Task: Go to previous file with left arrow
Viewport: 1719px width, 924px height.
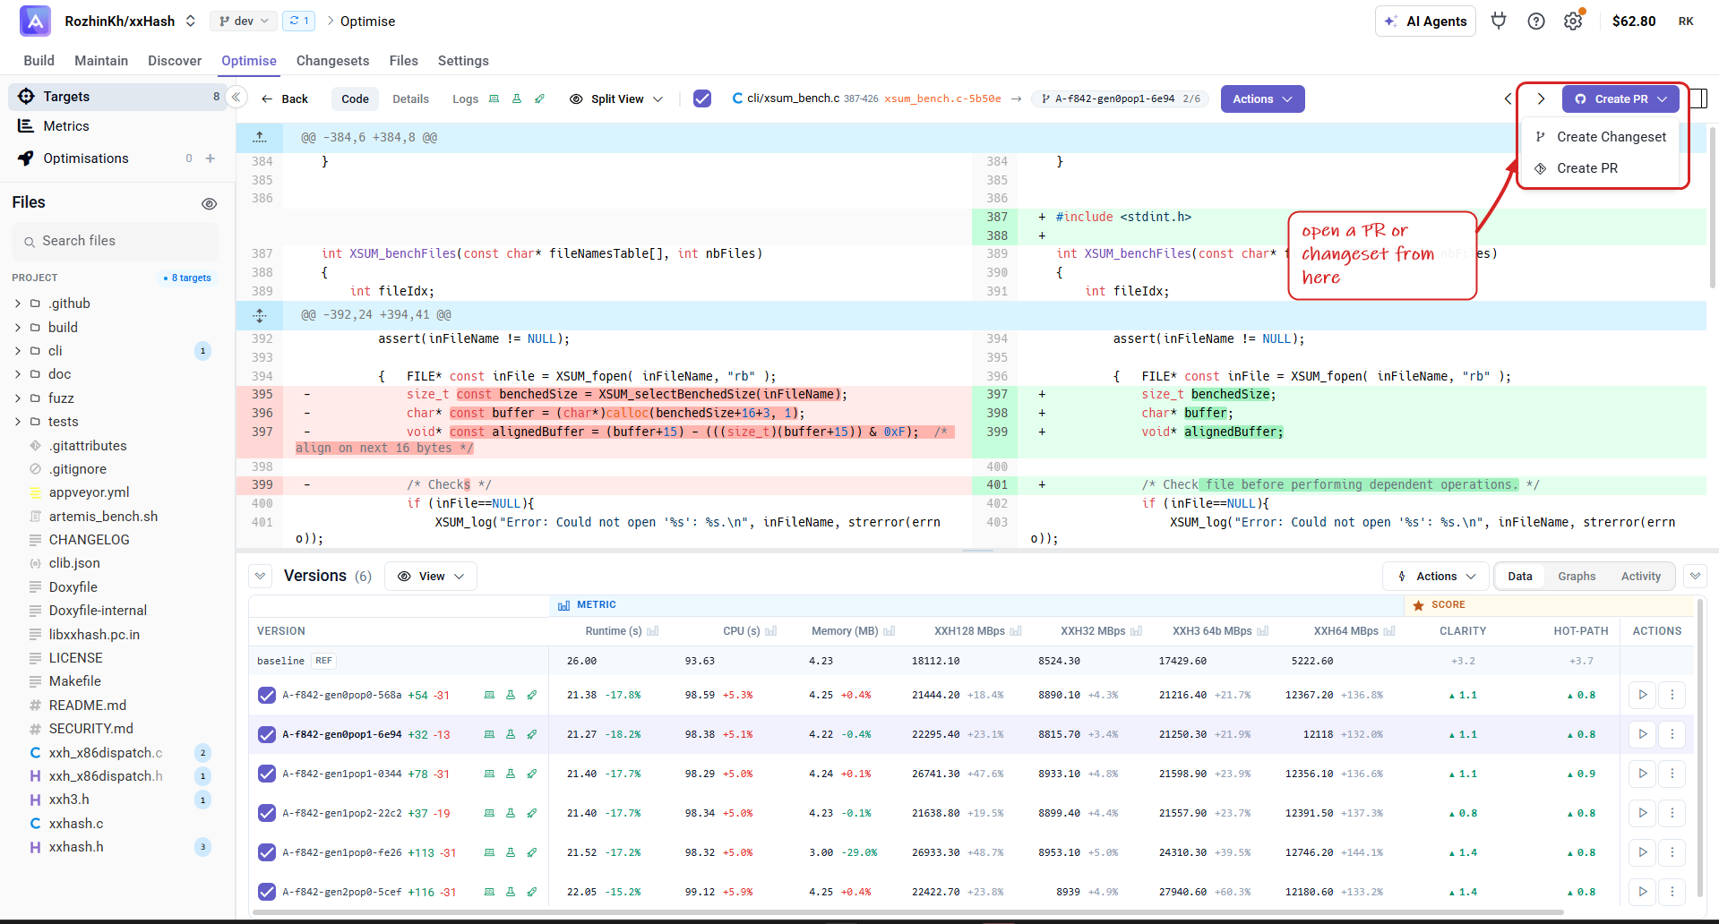Action: [x=1508, y=98]
